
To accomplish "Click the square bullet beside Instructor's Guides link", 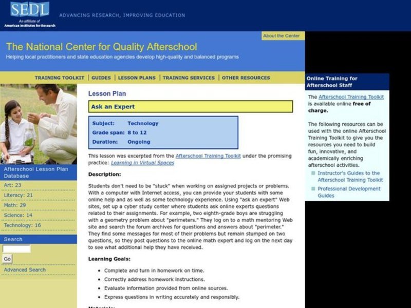I will point(313,173).
